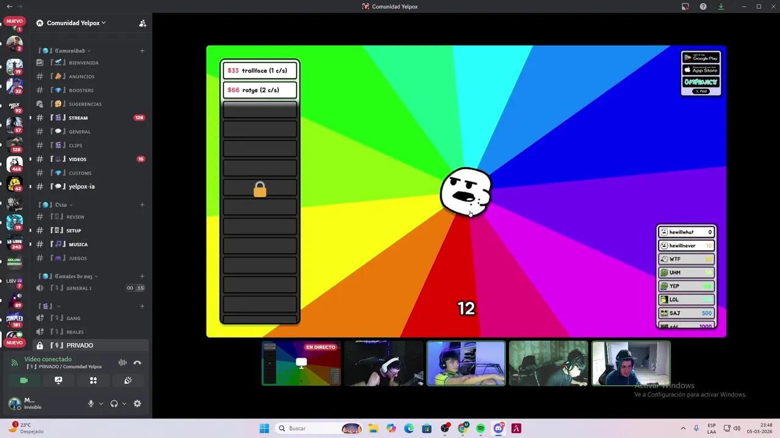Open the activities launcher icon
780x438 pixels.
point(93,380)
